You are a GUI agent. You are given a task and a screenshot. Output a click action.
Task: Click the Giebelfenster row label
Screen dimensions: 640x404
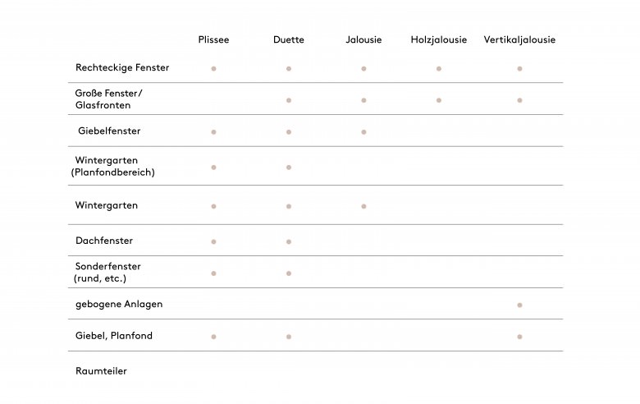click(x=109, y=131)
